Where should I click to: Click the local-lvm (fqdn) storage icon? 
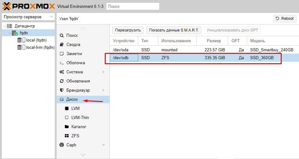(x=21, y=47)
